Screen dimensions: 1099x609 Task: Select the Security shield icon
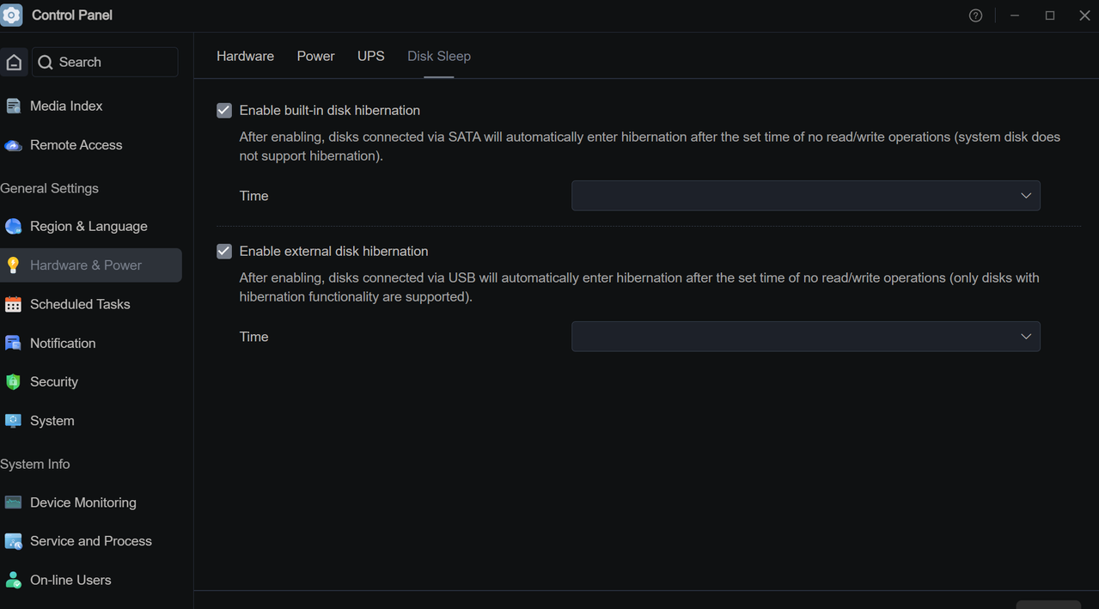pos(13,382)
